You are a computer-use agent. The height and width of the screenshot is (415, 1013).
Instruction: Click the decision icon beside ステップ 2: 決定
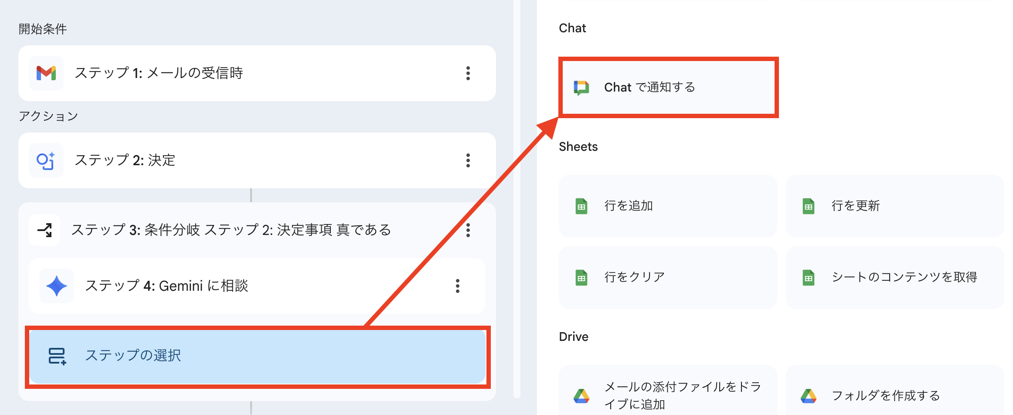coord(46,160)
